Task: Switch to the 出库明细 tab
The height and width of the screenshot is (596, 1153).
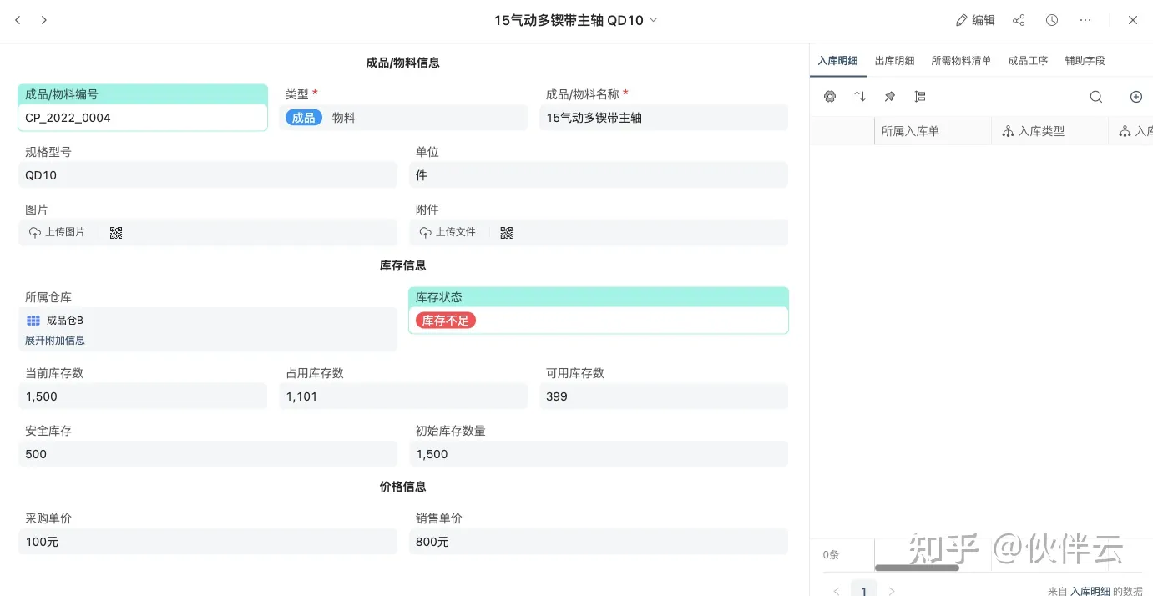Action: [895, 61]
